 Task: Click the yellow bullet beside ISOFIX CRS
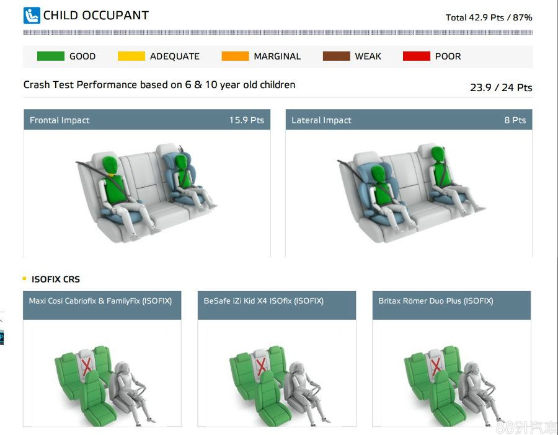(25, 279)
